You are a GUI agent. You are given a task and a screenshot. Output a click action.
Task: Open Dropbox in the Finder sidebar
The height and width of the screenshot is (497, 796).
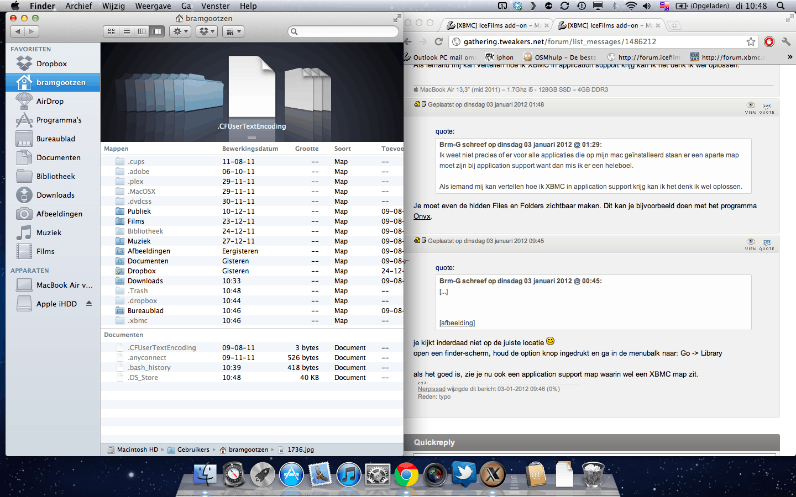pos(53,64)
